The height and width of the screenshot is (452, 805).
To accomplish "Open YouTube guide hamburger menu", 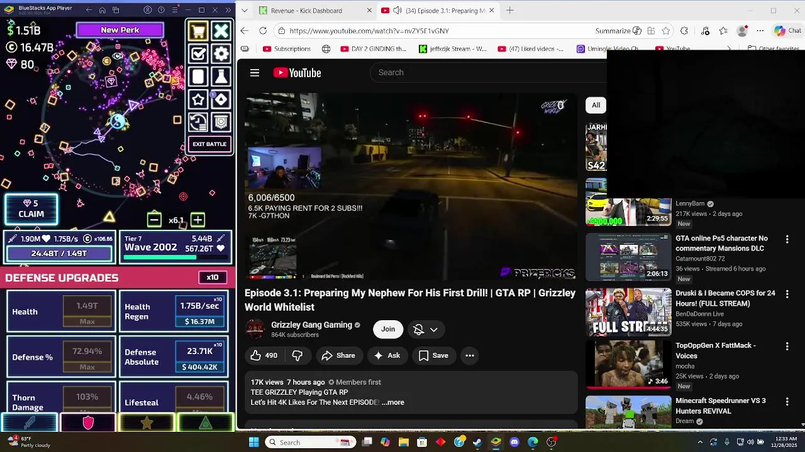I will (x=255, y=73).
